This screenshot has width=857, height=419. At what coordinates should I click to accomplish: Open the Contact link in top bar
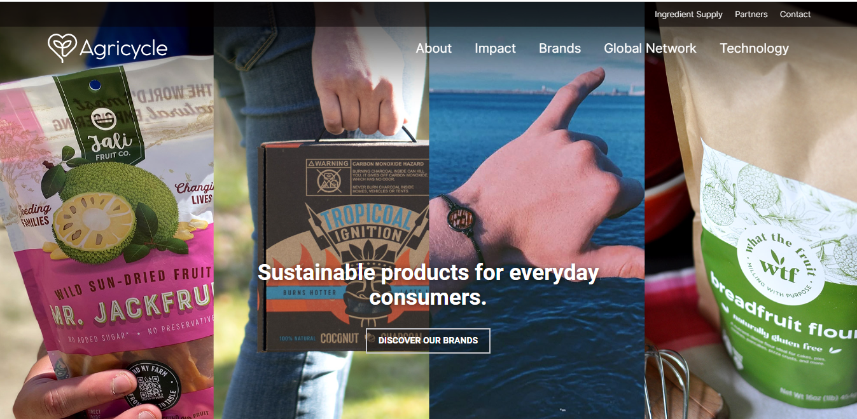[x=795, y=14]
